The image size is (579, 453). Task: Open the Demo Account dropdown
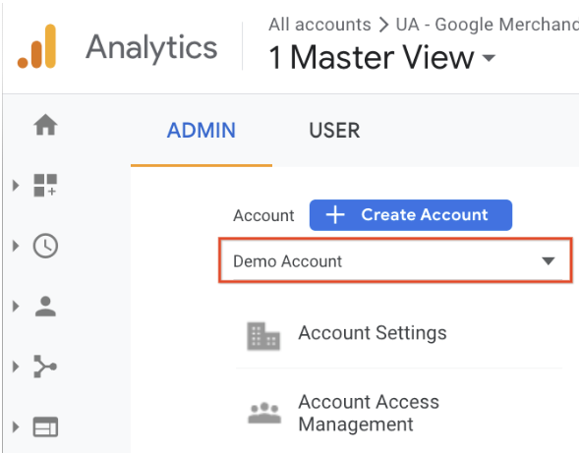395,260
